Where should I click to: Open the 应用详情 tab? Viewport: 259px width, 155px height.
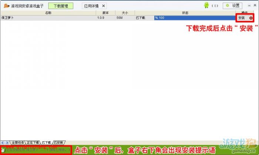(91, 6)
